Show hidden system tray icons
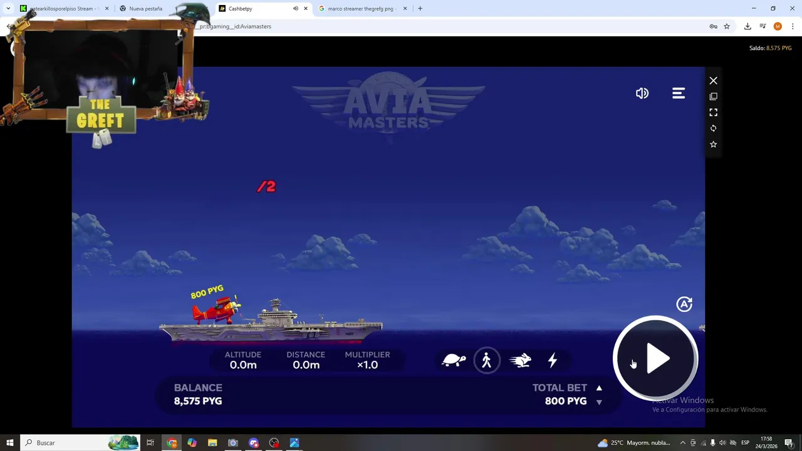 click(x=683, y=443)
